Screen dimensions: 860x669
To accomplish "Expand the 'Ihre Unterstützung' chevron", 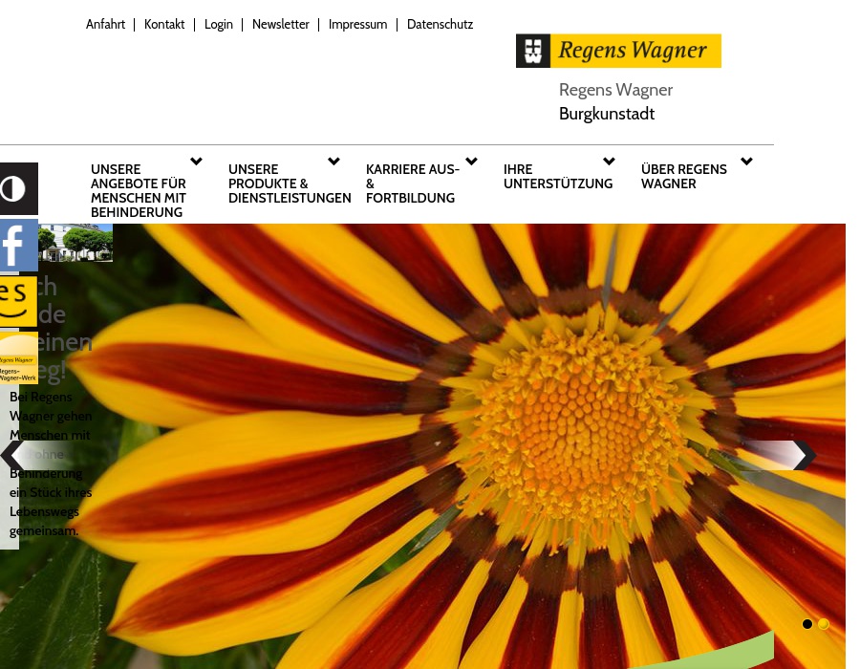I will pos(609,162).
